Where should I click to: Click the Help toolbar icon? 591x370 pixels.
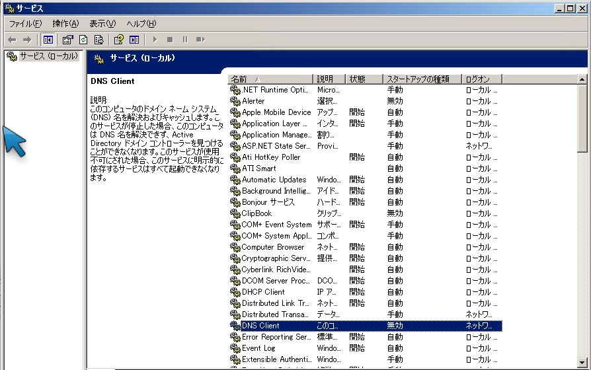[118, 40]
